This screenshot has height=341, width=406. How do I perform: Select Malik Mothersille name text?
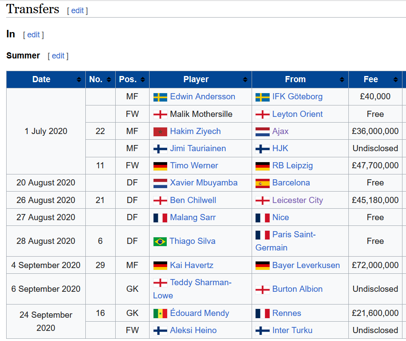(x=201, y=114)
